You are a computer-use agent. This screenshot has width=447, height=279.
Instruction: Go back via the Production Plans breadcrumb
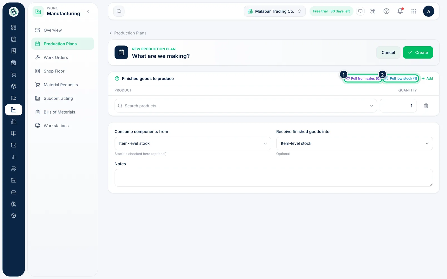(x=128, y=33)
